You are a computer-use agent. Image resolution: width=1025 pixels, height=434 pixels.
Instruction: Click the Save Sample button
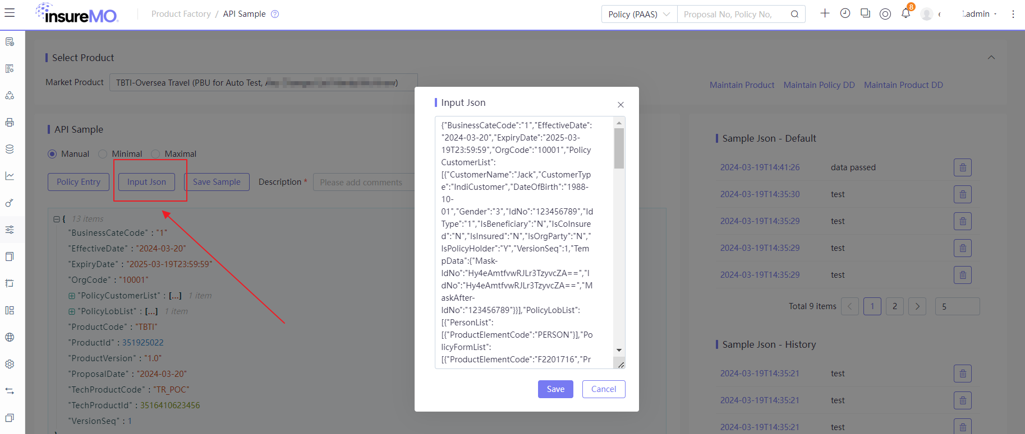point(217,182)
